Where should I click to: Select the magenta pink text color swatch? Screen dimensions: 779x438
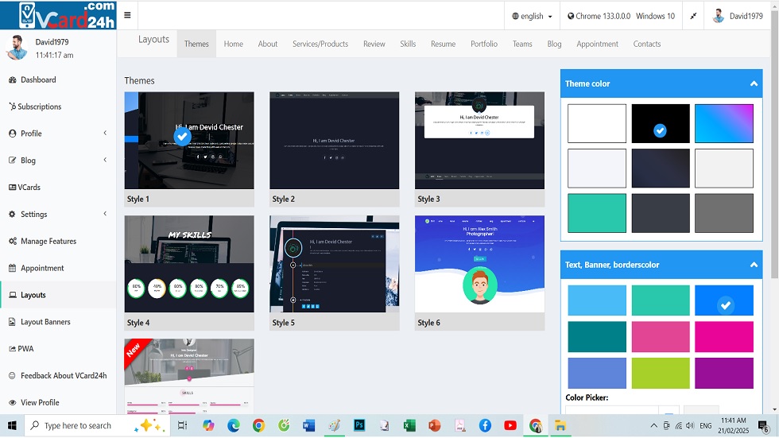(x=723, y=337)
